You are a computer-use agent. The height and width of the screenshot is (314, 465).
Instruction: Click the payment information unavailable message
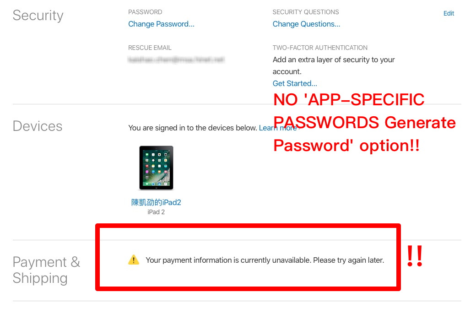pos(265,260)
